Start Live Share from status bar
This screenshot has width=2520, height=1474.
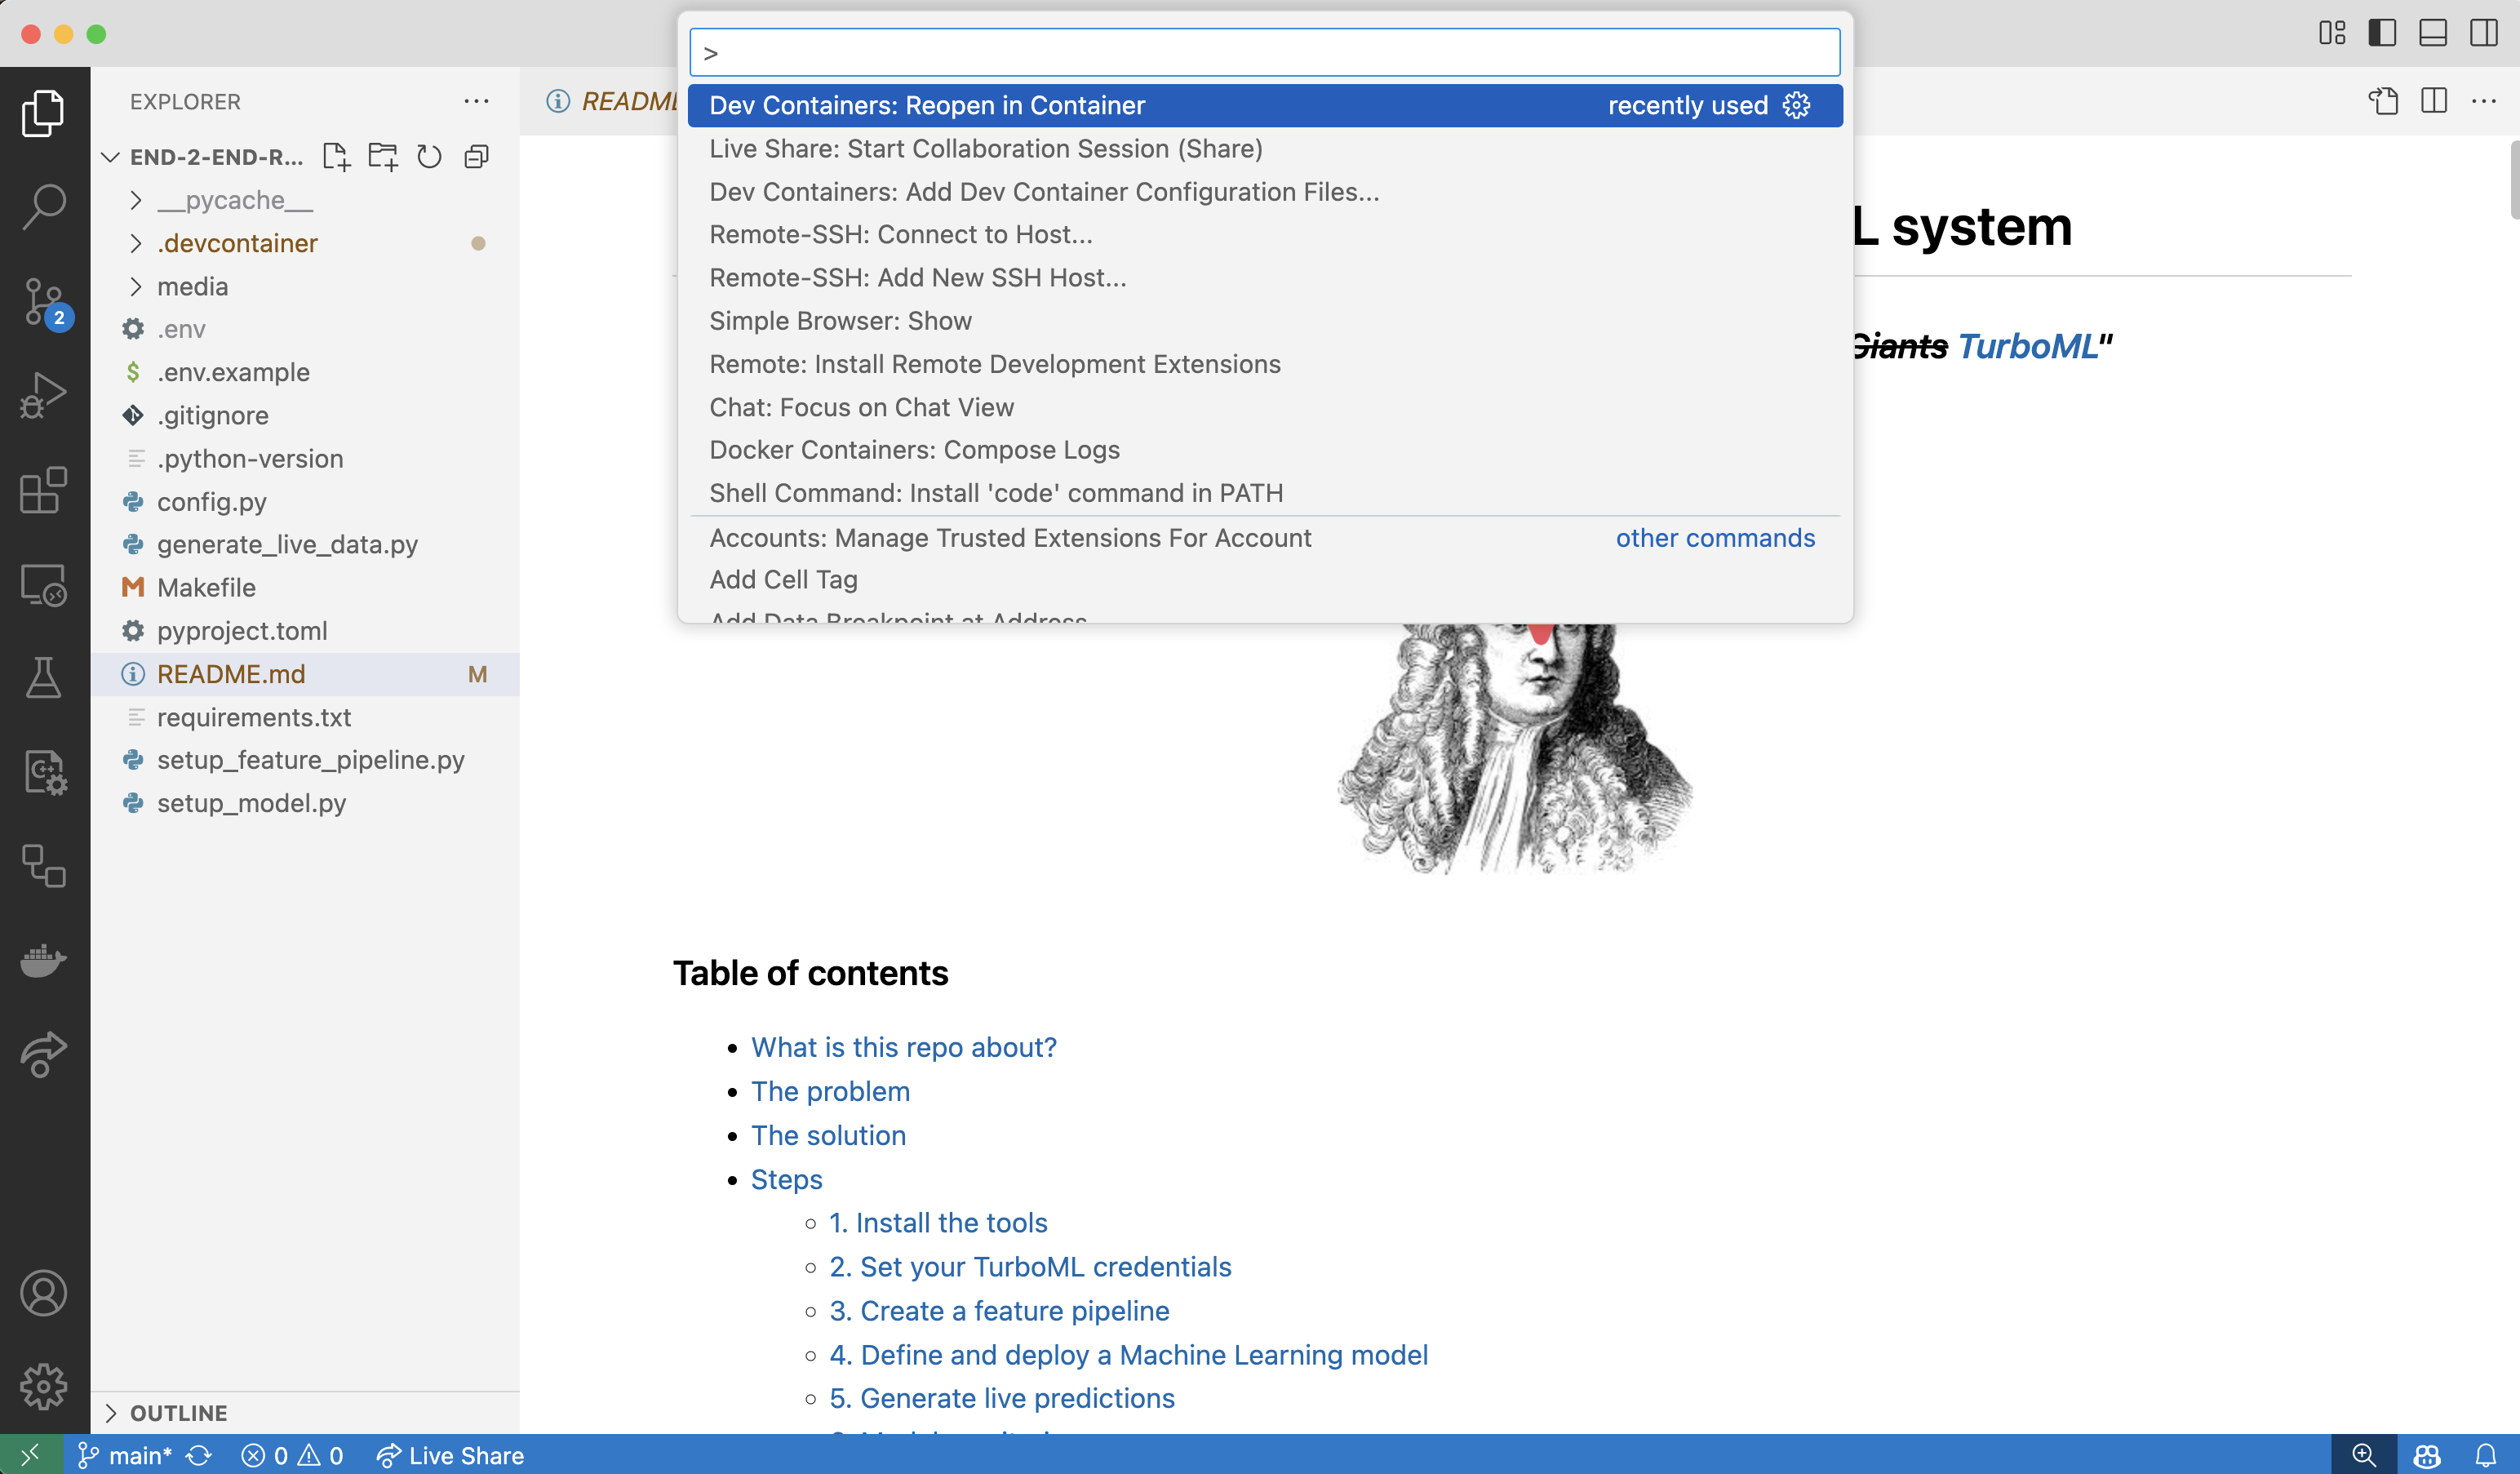(x=450, y=1455)
